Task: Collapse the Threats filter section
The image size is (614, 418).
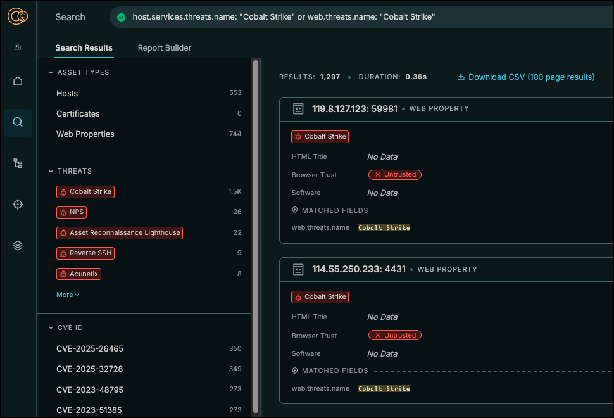Action: click(x=51, y=172)
